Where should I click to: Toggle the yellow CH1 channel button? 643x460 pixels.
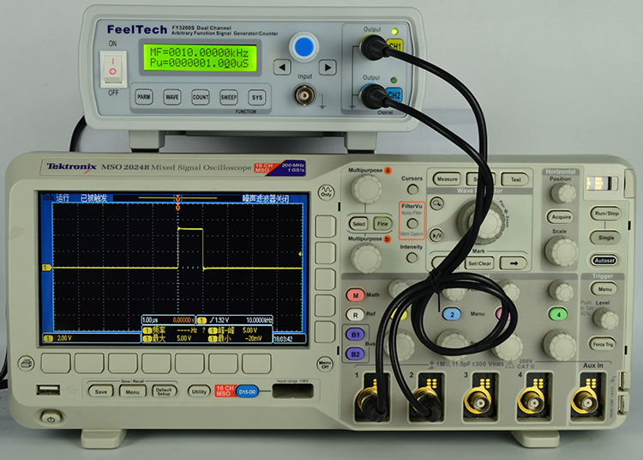point(395,46)
